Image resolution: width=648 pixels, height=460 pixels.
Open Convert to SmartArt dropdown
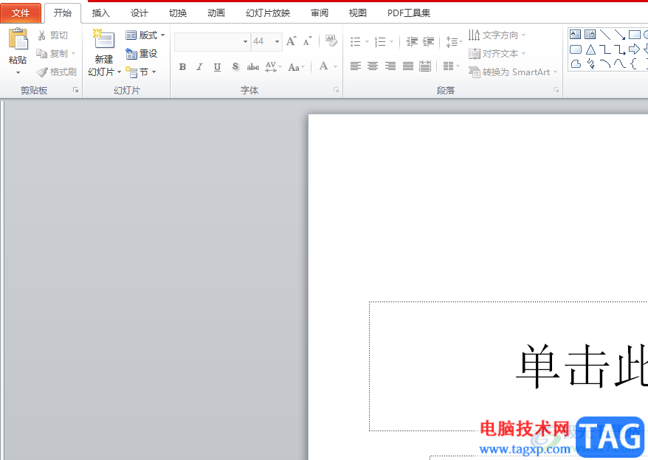coord(513,72)
